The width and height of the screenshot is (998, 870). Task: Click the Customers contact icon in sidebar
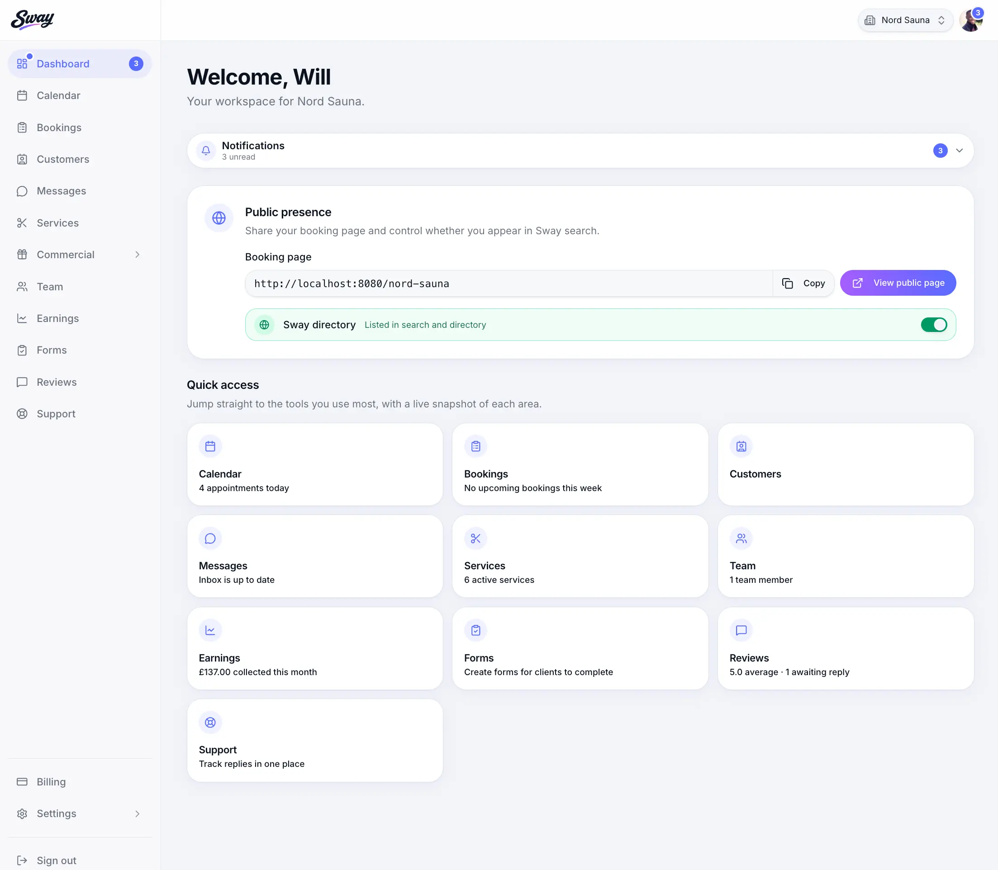tap(22, 159)
